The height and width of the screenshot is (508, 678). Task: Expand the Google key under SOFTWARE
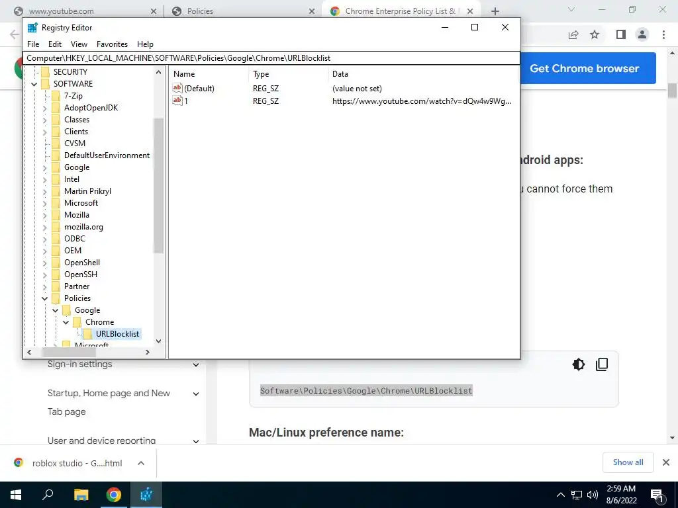pyautogui.click(x=44, y=167)
